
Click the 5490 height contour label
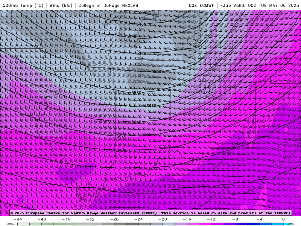click(x=131, y=37)
